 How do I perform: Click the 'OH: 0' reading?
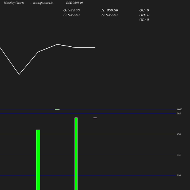coord(144,15)
